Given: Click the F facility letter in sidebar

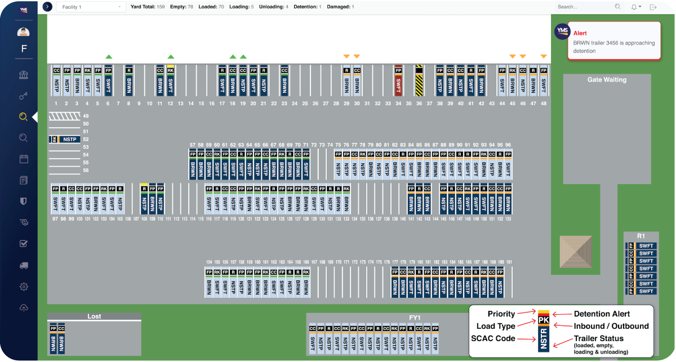Looking at the screenshot, I should coord(24,48).
